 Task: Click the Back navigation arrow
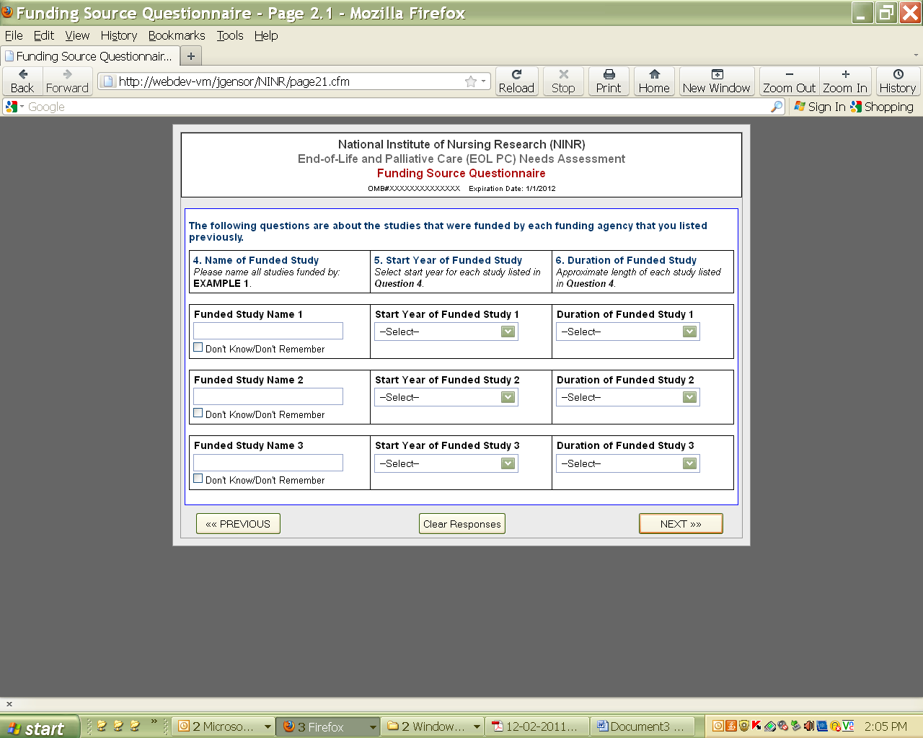pos(22,81)
